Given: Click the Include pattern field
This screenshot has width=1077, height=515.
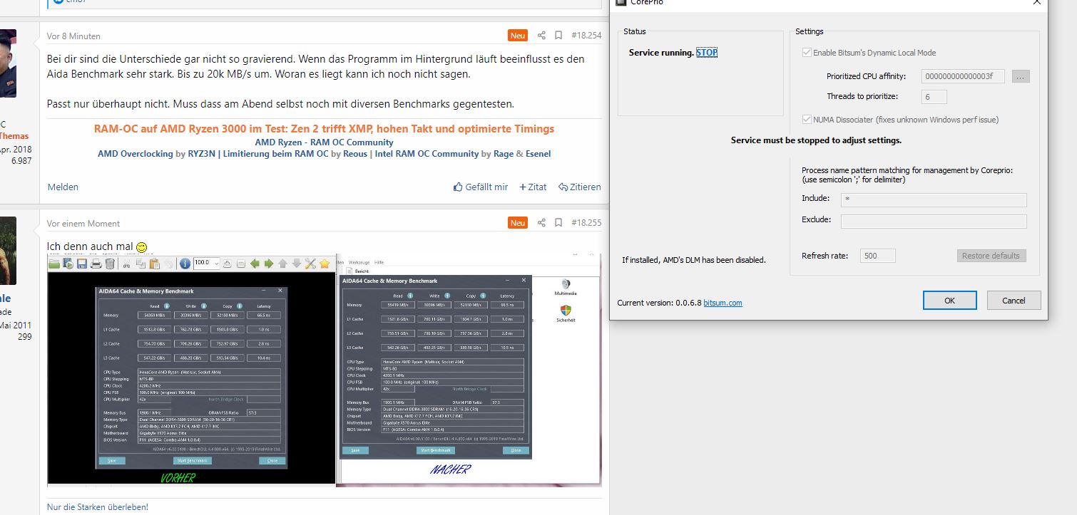Looking at the screenshot, I should click(934, 200).
